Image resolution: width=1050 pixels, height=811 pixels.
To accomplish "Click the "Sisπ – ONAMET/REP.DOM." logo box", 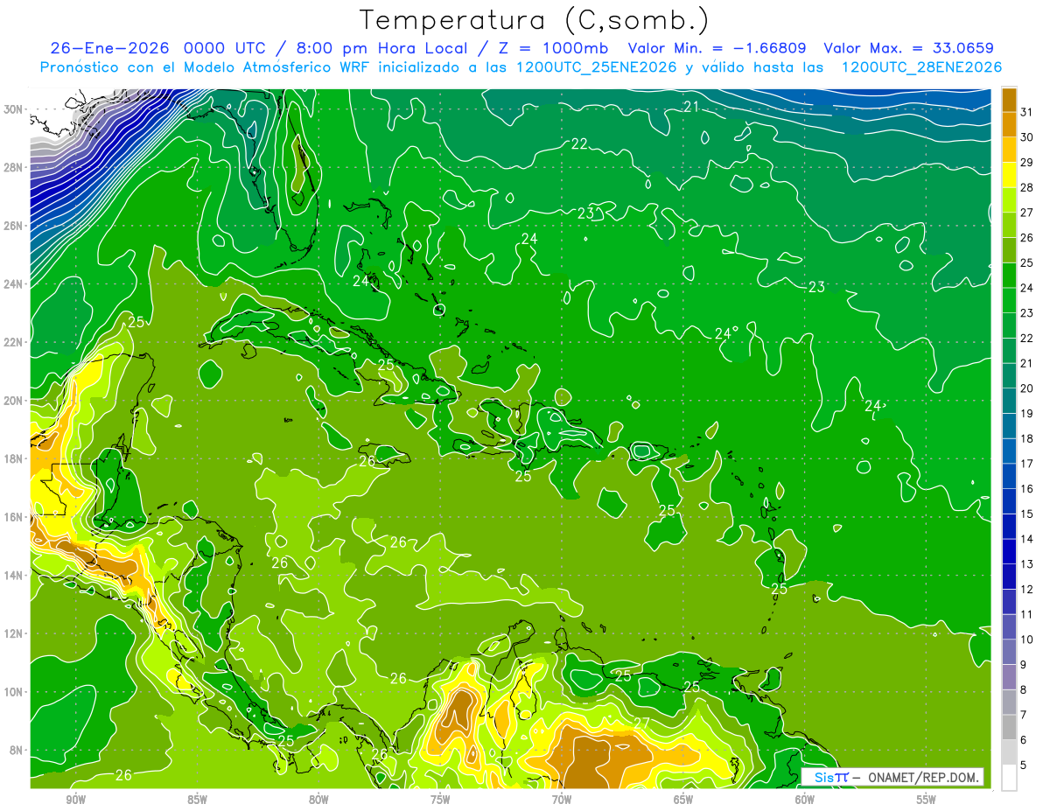I will [x=892, y=777].
